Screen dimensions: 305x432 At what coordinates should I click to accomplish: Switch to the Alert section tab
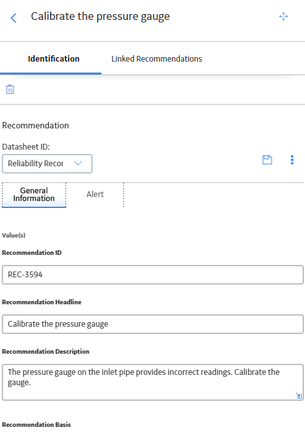tap(95, 194)
